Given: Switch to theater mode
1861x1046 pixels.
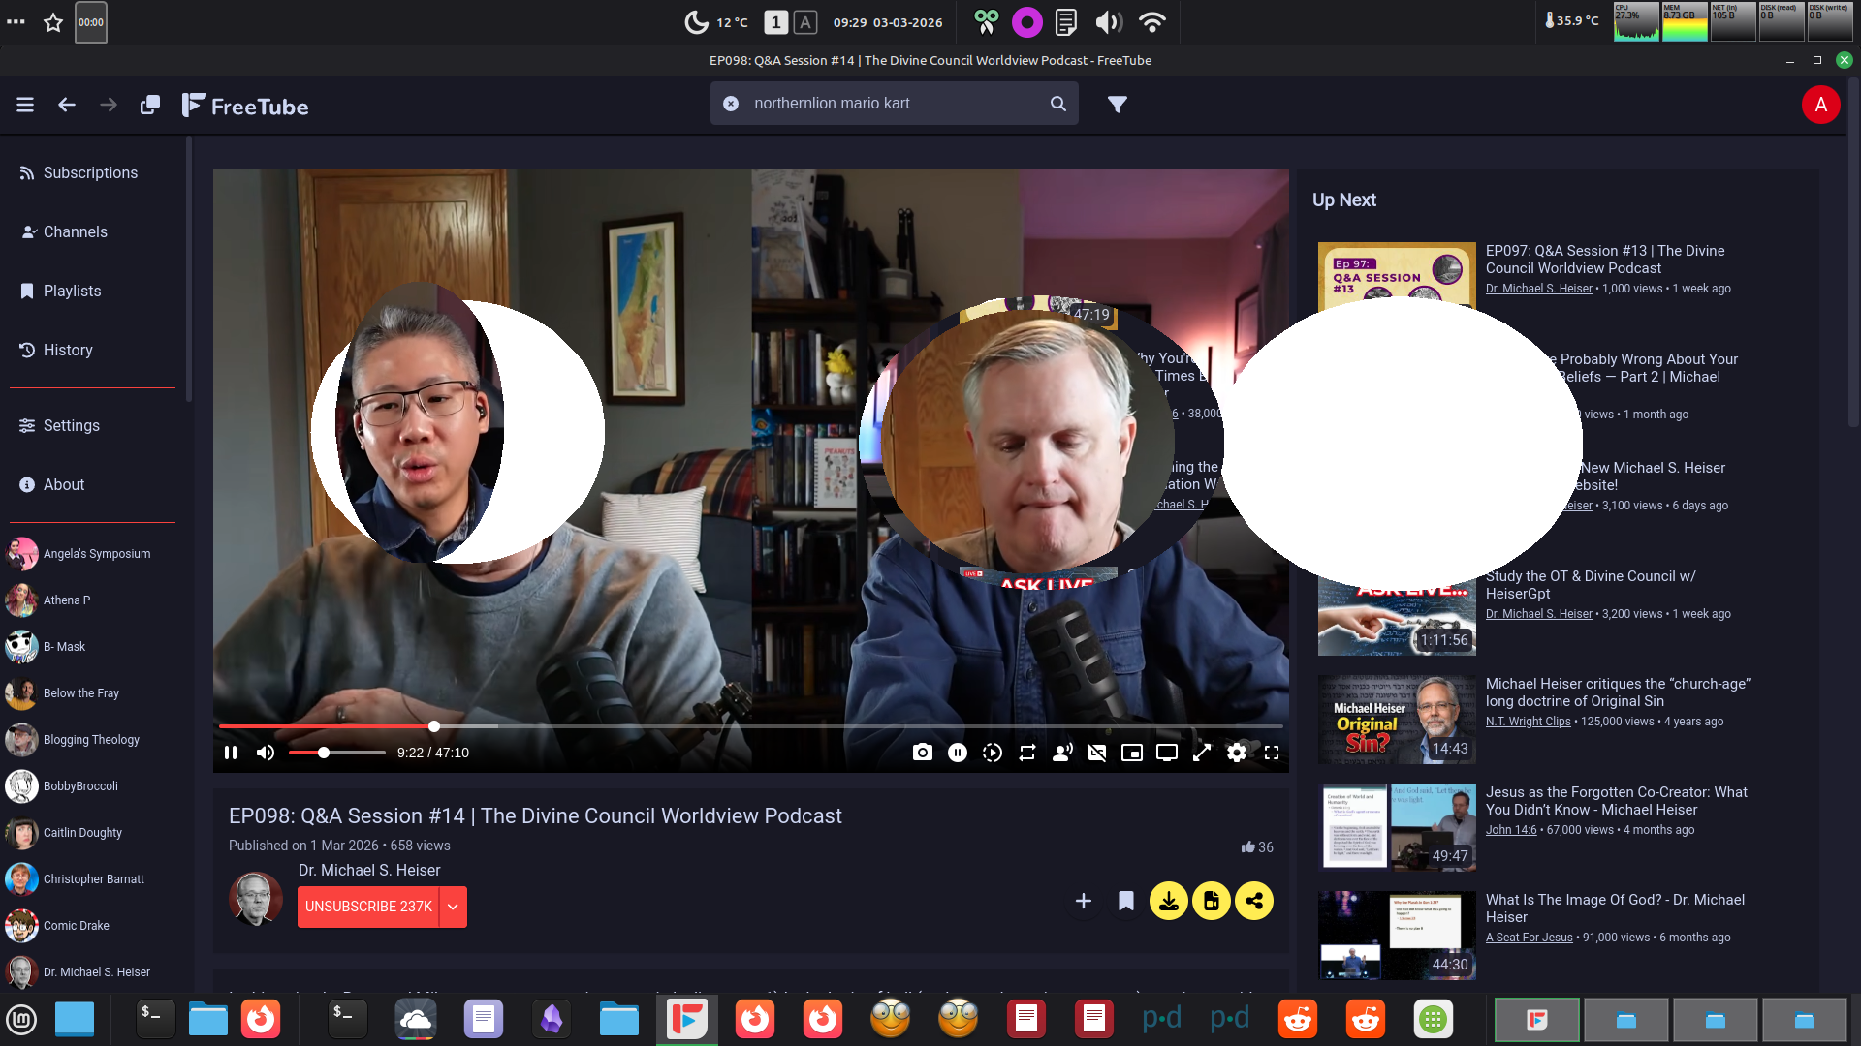Looking at the screenshot, I should [x=1167, y=753].
